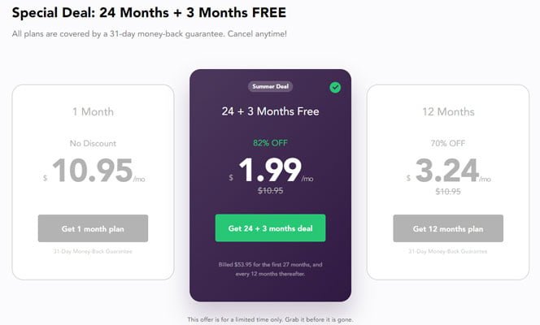
Task: Click the 70% OFF label
Action: [448, 144]
